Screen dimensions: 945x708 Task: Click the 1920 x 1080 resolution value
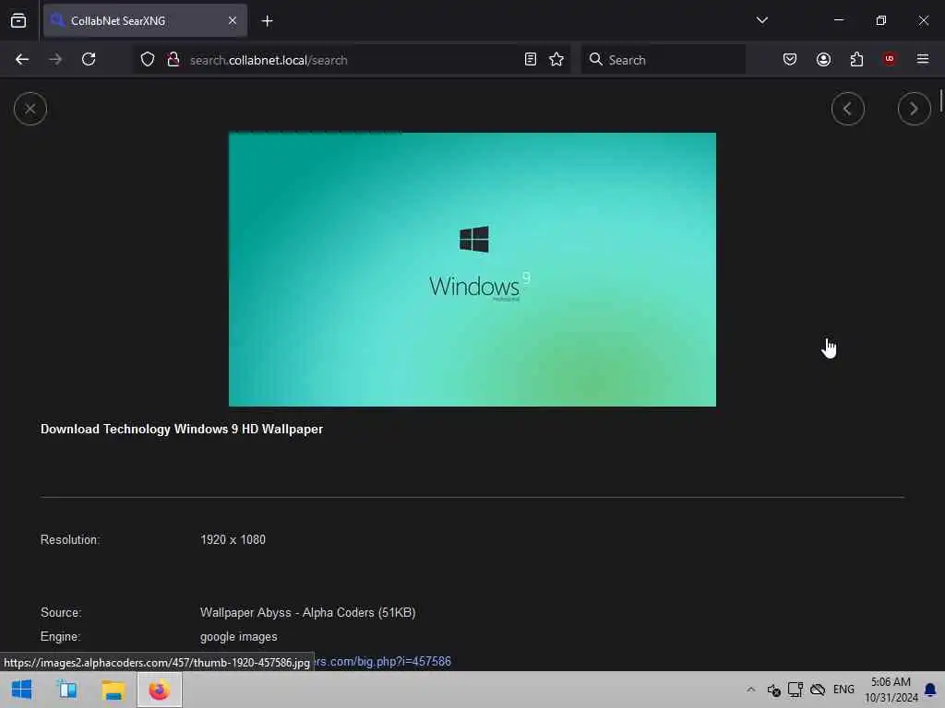(x=233, y=540)
